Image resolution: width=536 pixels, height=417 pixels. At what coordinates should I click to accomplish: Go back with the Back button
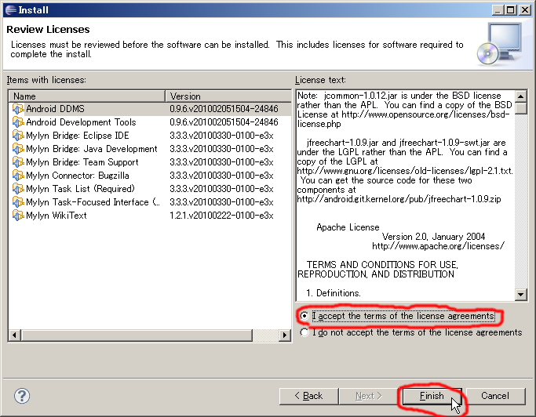click(x=308, y=396)
